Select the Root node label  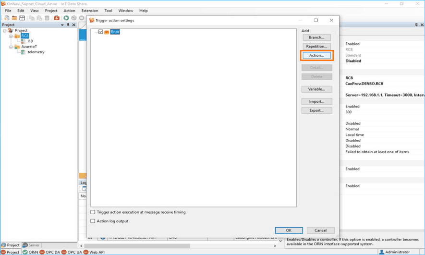115,32
